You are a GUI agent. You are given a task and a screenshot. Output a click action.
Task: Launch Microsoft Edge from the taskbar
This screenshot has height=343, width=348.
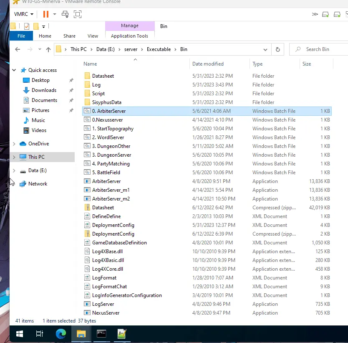coord(61,334)
